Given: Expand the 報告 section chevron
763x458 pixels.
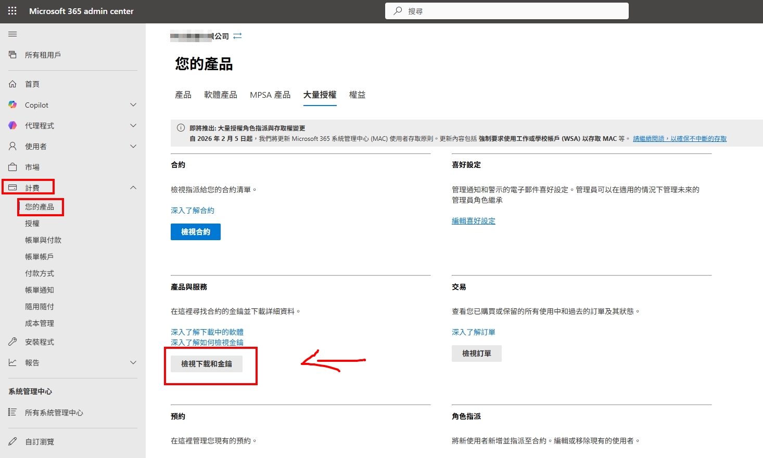Looking at the screenshot, I should pos(133,362).
